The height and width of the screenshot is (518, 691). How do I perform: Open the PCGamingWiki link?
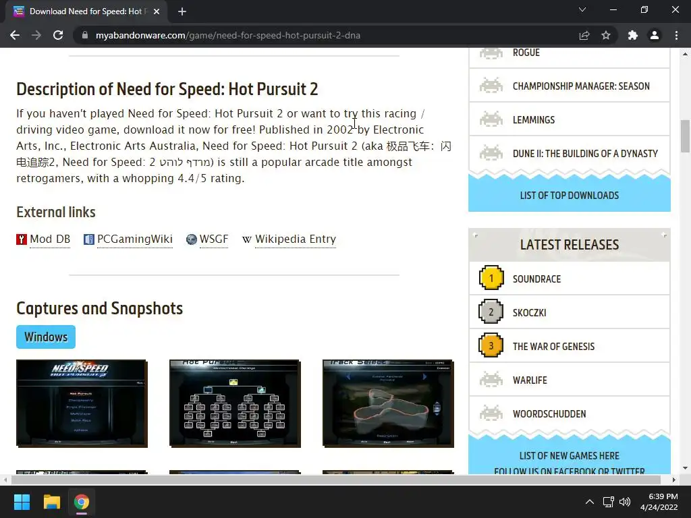[135, 239]
